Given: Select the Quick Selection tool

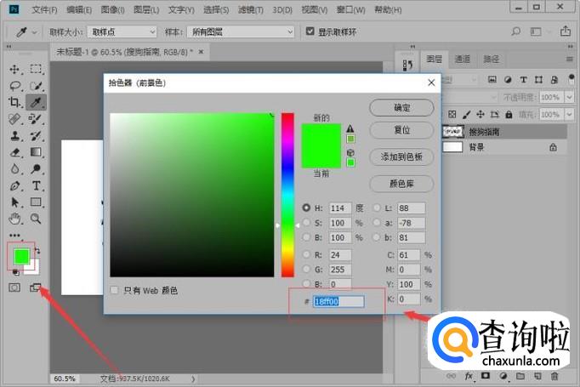Looking at the screenshot, I should [x=36, y=86].
